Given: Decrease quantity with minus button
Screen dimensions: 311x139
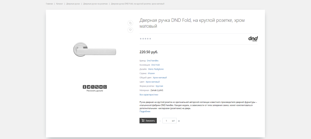Looking at the screenshot, I should (x=160, y=121).
